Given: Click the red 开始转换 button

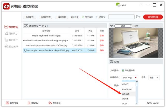Looking at the screenshot, I should tap(153, 17).
